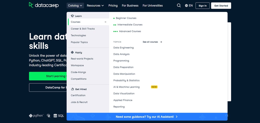
Task: Click the arrow next to Courses
Action: [105, 22]
